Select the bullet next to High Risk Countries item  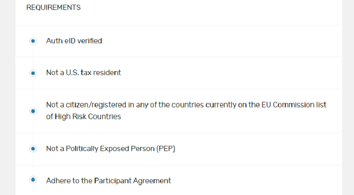(33, 111)
